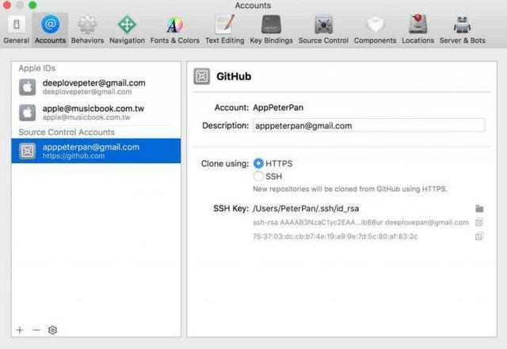Screen dimensions: 507x349
Task: Click the AppPeterPan account name
Action: (x=278, y=108)
